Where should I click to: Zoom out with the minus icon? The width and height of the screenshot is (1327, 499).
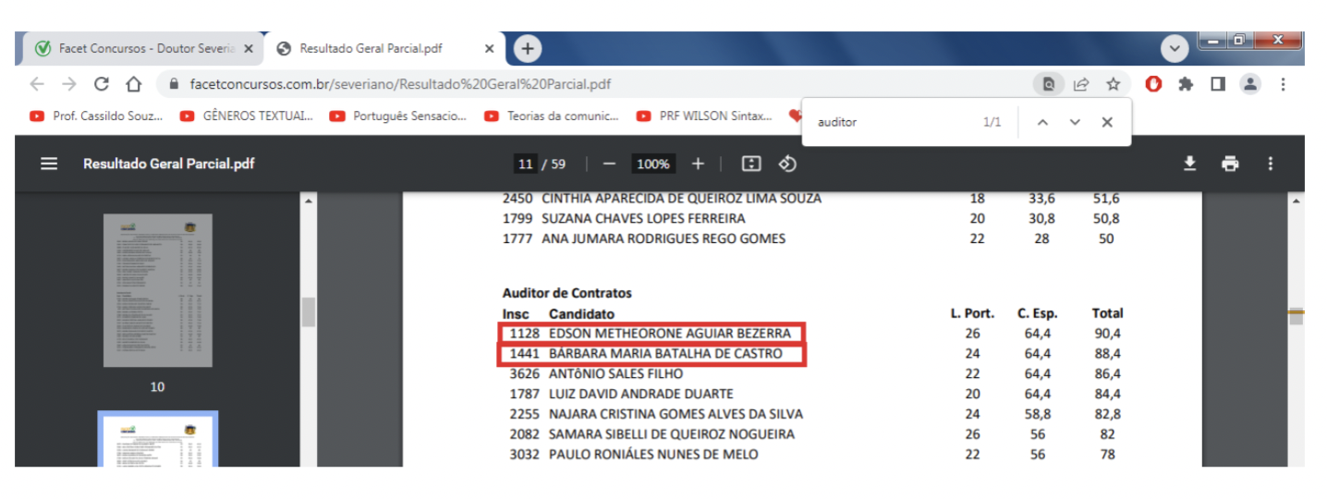[x=609, y=164]
